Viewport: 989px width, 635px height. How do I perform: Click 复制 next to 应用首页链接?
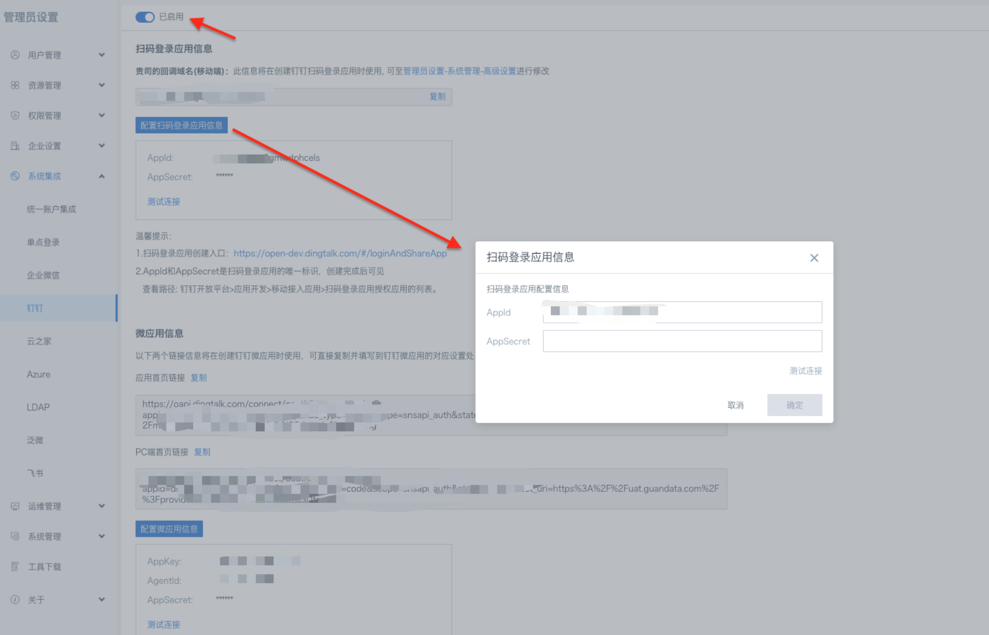(x=199, y=378)
